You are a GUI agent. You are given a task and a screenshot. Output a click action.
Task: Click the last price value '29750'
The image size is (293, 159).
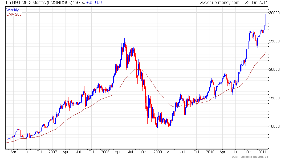pos(79,3)
